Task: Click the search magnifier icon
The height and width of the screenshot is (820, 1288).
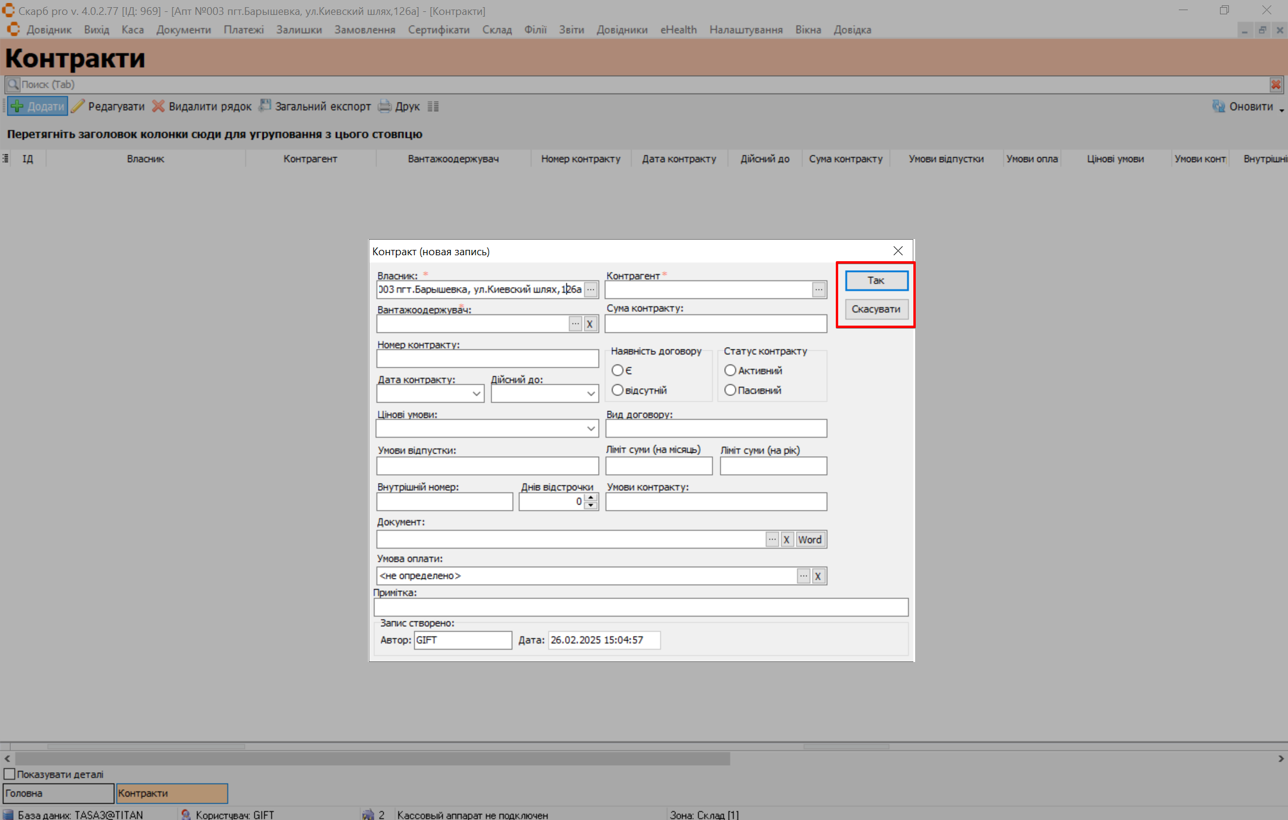Action: (13, 85)
